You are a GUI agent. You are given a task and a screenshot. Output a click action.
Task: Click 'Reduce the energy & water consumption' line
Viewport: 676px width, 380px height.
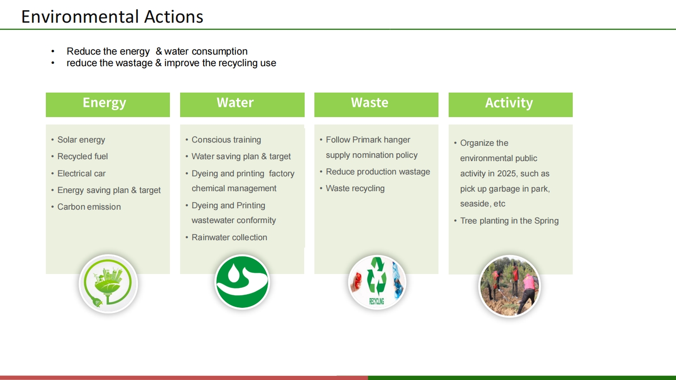157,51
